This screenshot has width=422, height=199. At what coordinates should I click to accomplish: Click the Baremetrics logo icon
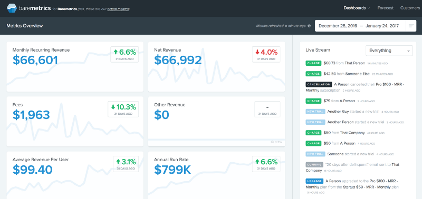12,8
